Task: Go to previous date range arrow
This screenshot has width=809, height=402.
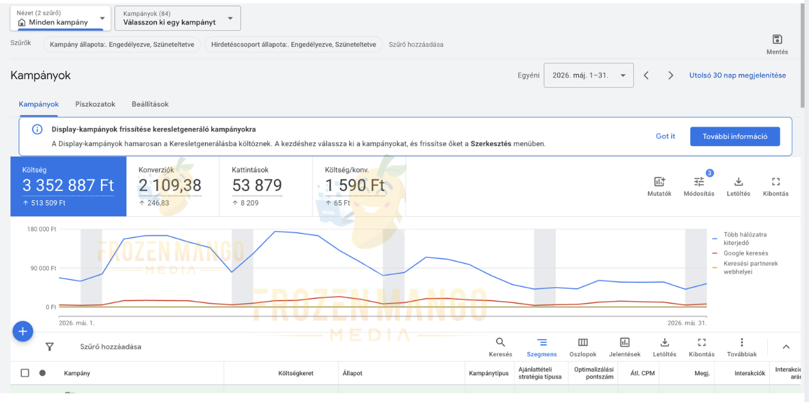Action: coord(646,75)
